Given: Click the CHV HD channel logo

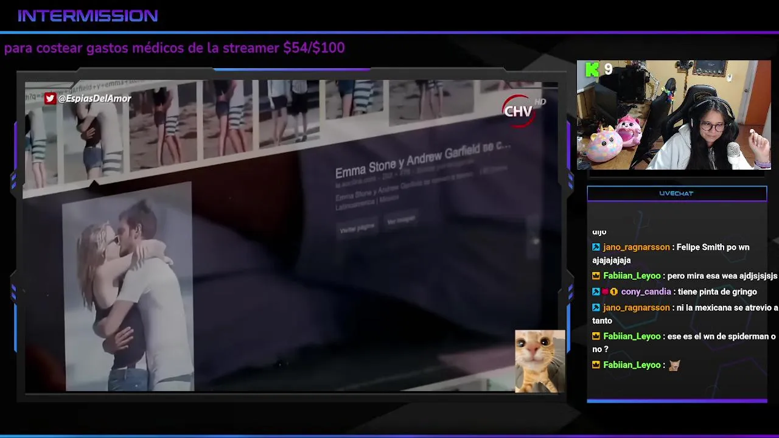Looking at the screenshot, I should click(523, 110).
